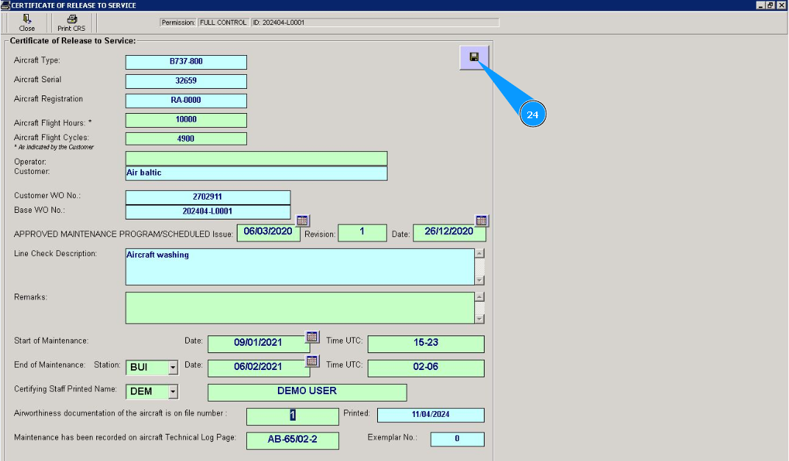
Task: Open calendar for End of Maintenance date
Action: (x=313, y=360)
